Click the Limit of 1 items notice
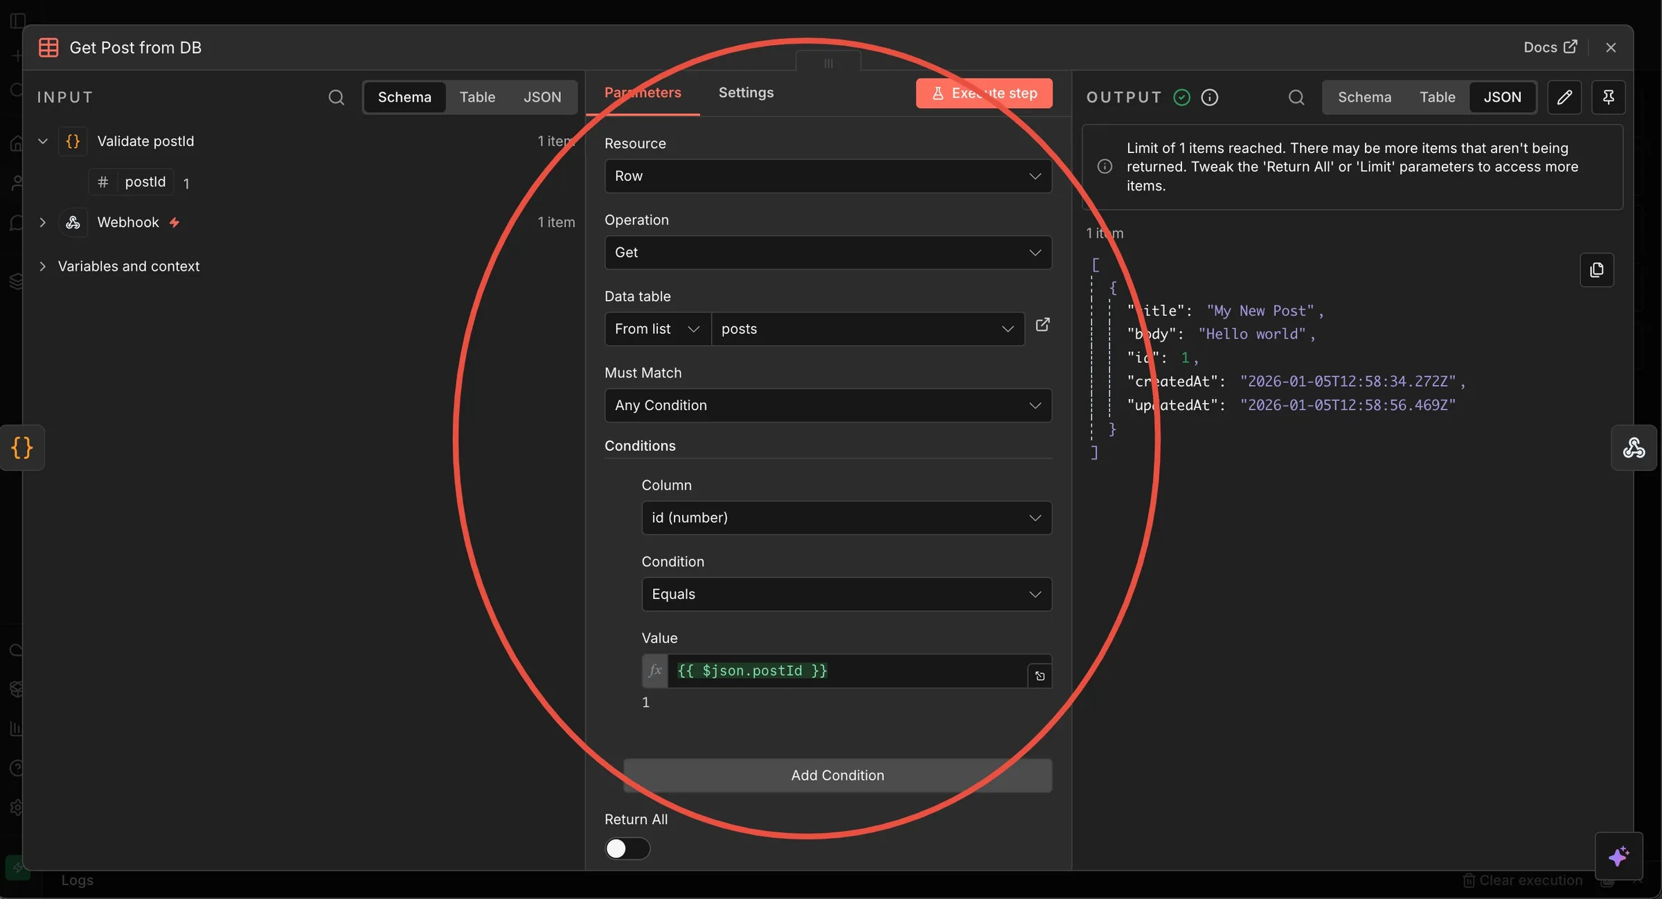The height and width of the screenshot is (899, 1662). point(1352,167)
